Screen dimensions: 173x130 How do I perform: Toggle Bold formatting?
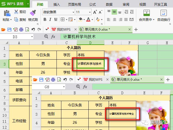[45, 19]
